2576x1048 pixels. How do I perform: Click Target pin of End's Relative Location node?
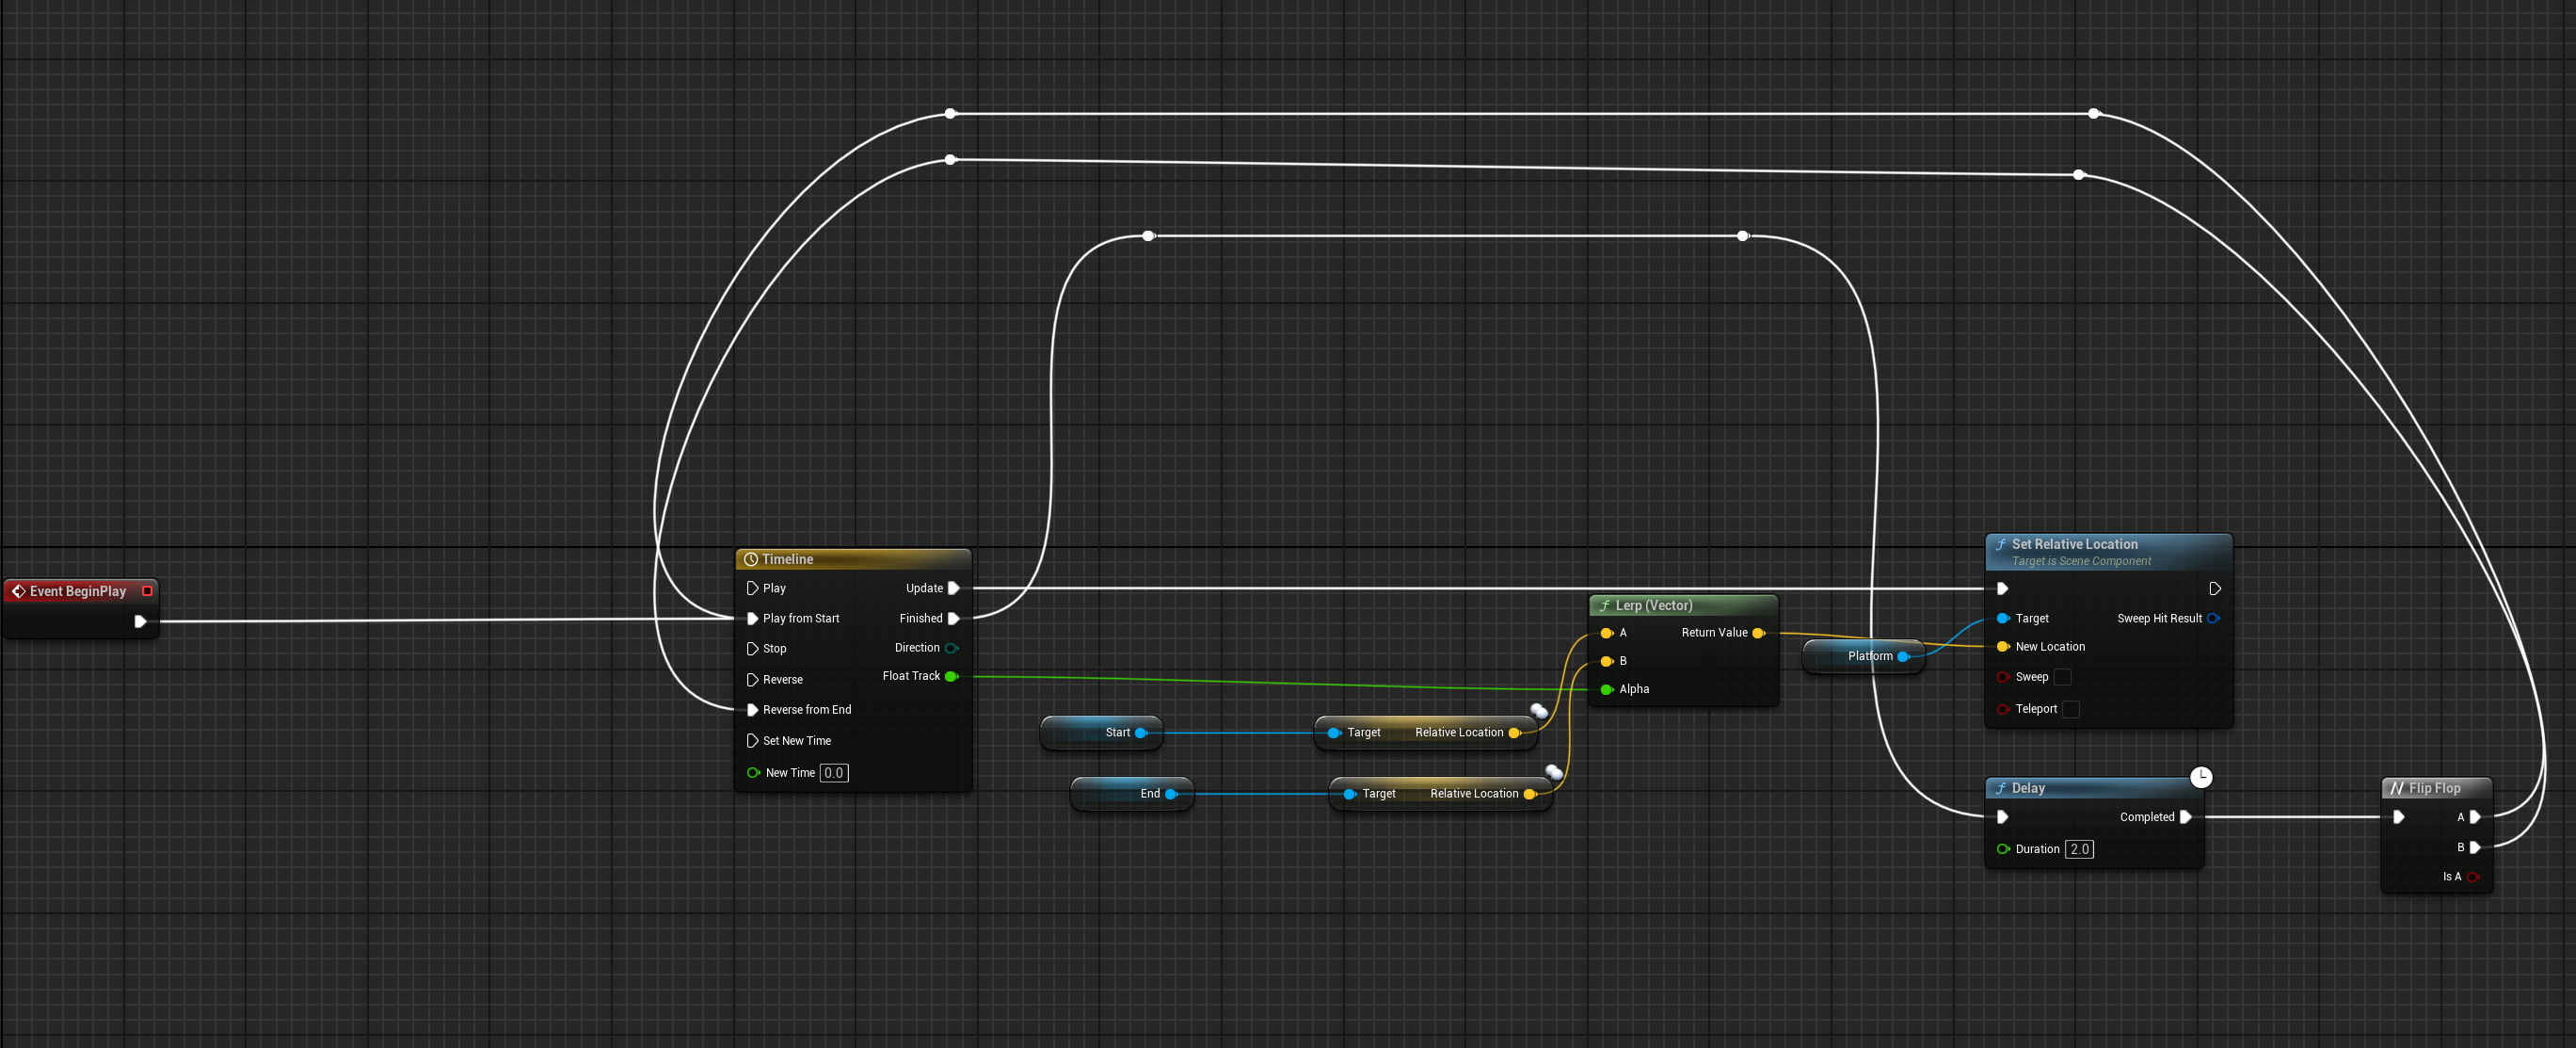click(x=1349, y=794)
